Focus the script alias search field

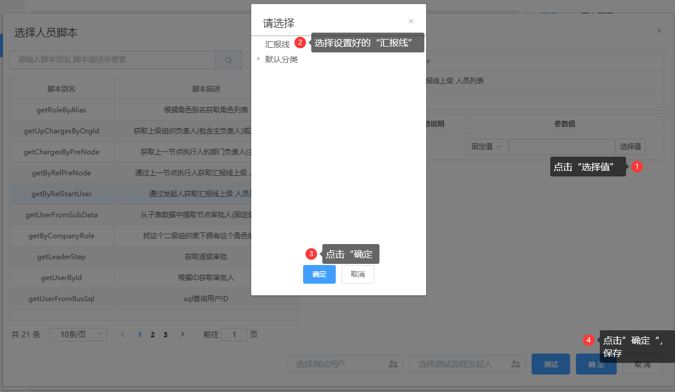click(x=112, y=60)
